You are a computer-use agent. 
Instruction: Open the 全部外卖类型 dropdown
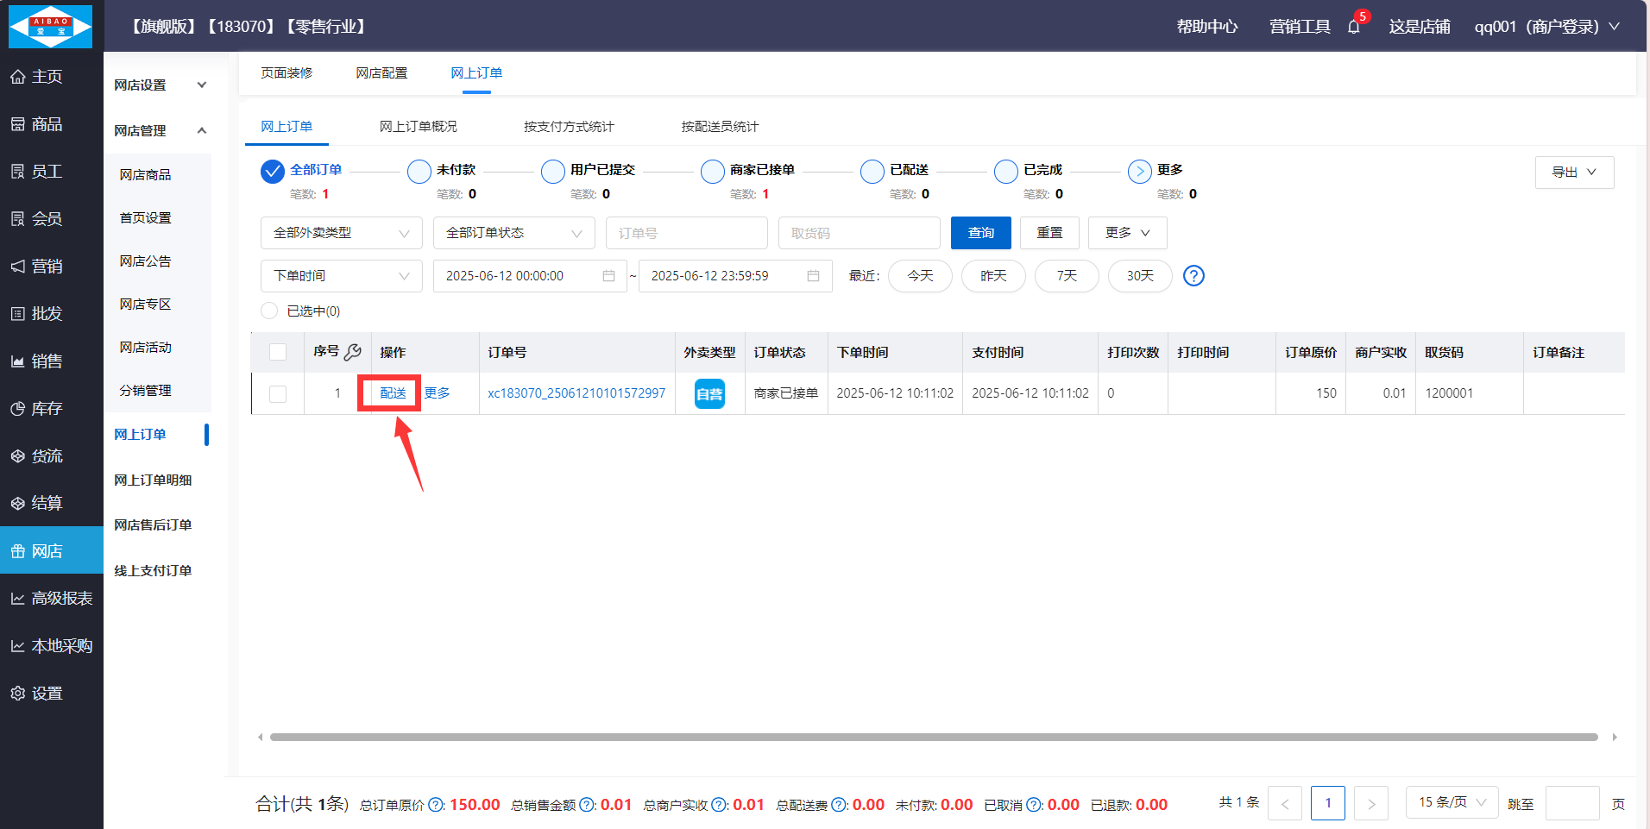tap(341, 233)
